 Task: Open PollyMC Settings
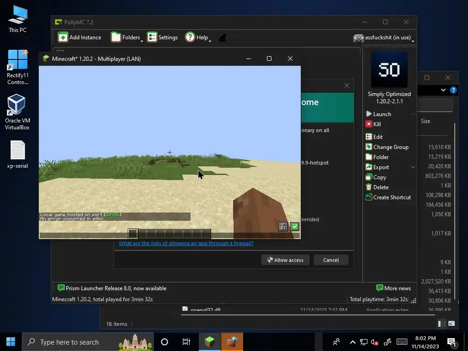pos(162,37)
